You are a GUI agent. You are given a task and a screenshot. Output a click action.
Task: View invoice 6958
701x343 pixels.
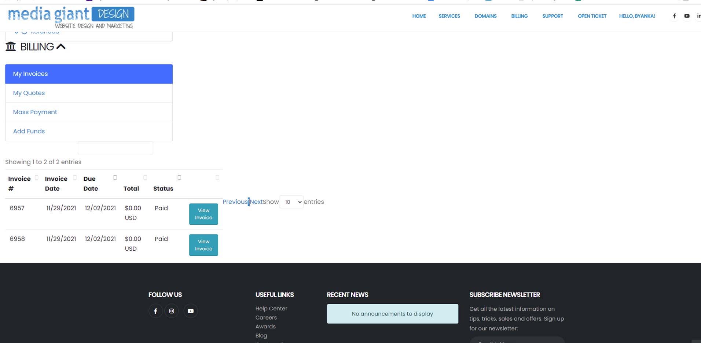pos(203,245)
